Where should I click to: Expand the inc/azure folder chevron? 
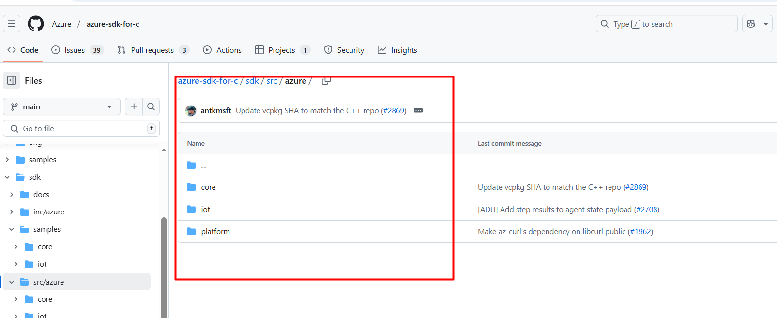12,212
